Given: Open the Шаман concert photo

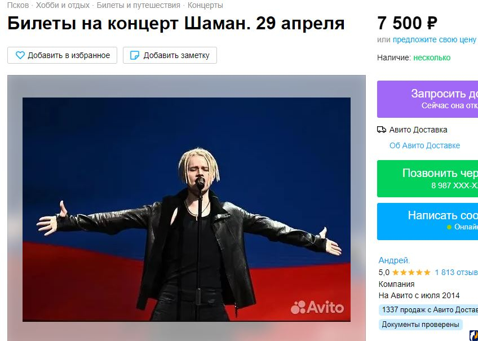Looking at the screenshot, I should point(187,209).
